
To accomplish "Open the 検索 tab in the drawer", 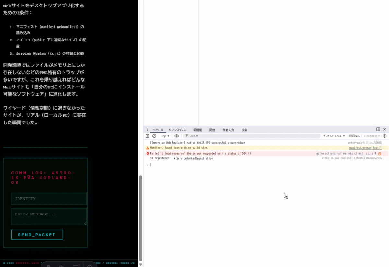I will tap(244, 130).
